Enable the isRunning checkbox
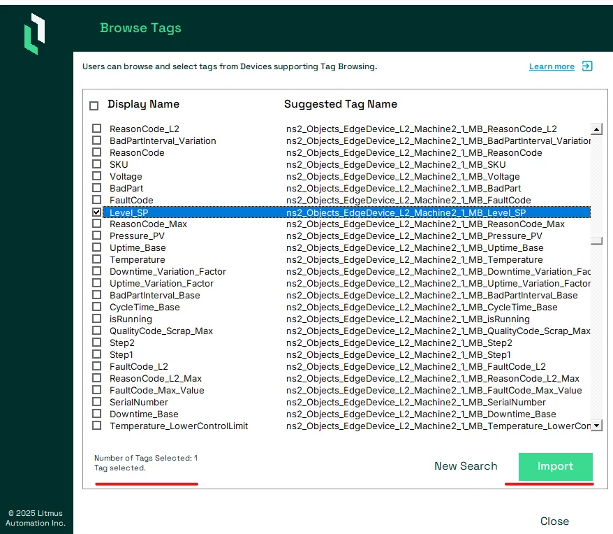This screenshot has width=613, height=534. tap(96, 319)
